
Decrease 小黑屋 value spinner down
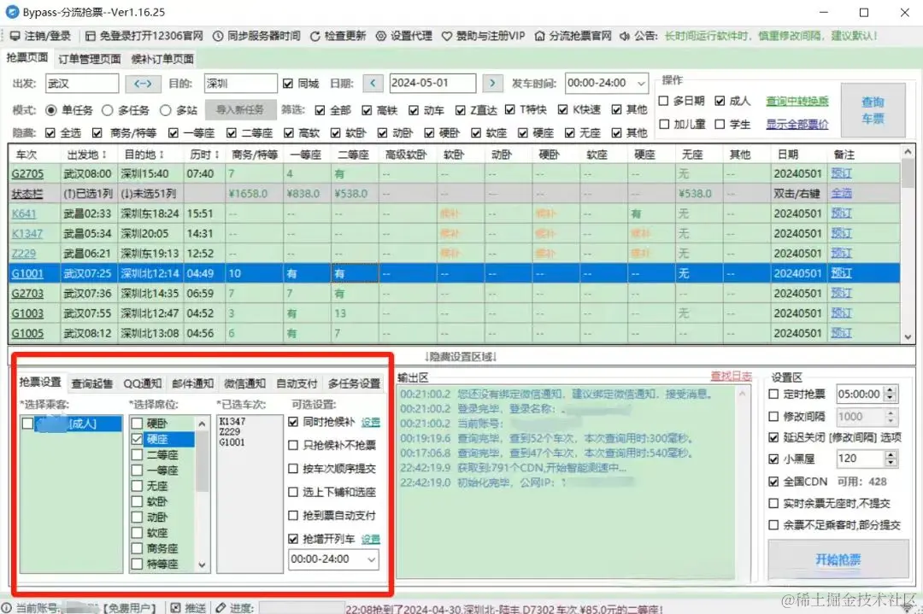890,463
